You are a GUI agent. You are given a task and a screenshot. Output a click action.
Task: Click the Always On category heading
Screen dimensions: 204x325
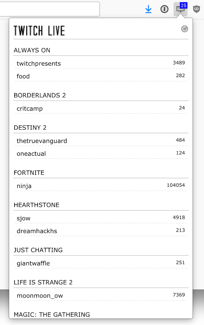32,50
